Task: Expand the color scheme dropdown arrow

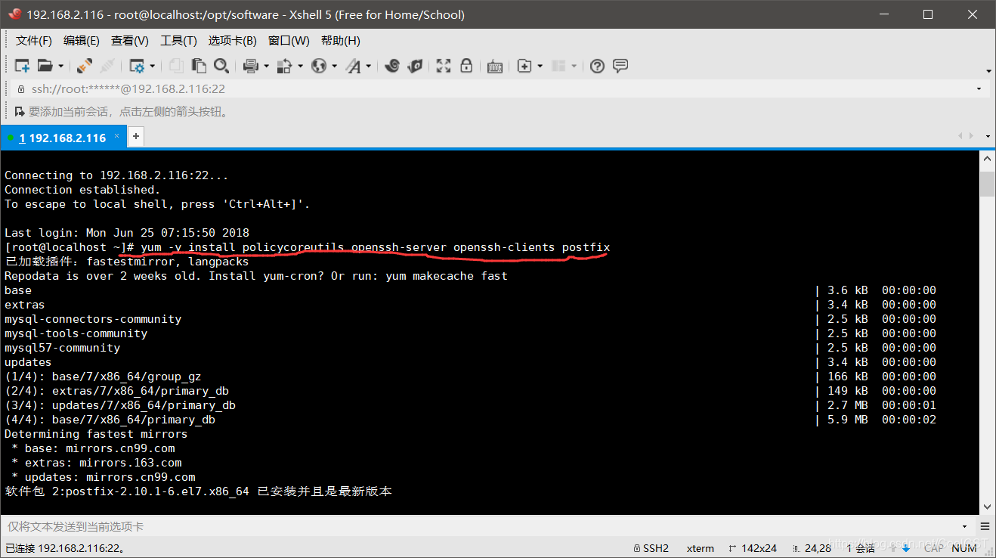Action: [300, 67]
